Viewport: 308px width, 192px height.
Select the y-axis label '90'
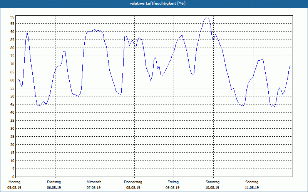click(x=12, y=32)
